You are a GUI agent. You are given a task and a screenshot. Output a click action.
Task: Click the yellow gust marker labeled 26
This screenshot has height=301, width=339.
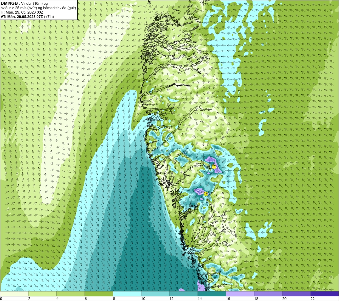(x=206, y=193)
